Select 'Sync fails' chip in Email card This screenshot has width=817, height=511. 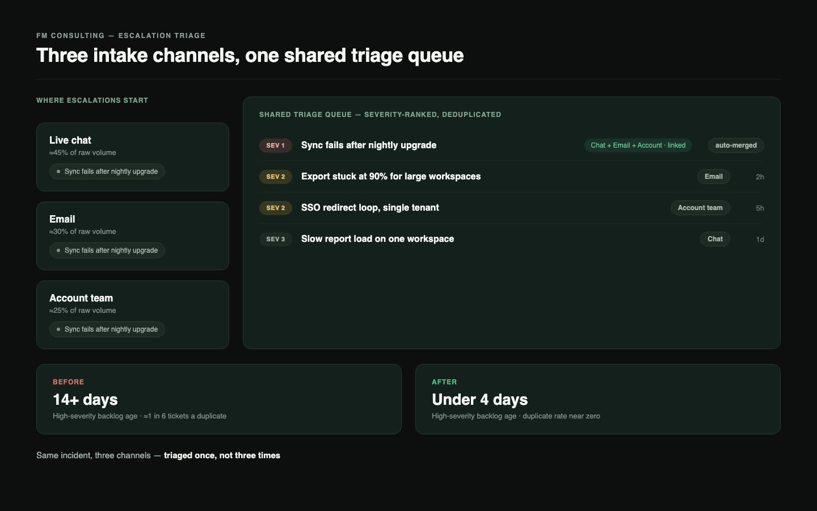coord(107,250)
